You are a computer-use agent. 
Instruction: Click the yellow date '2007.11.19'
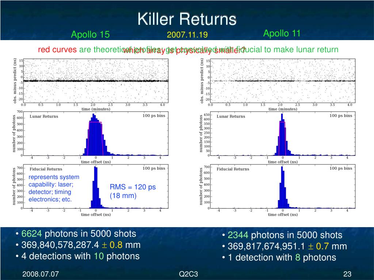(187, 35)
